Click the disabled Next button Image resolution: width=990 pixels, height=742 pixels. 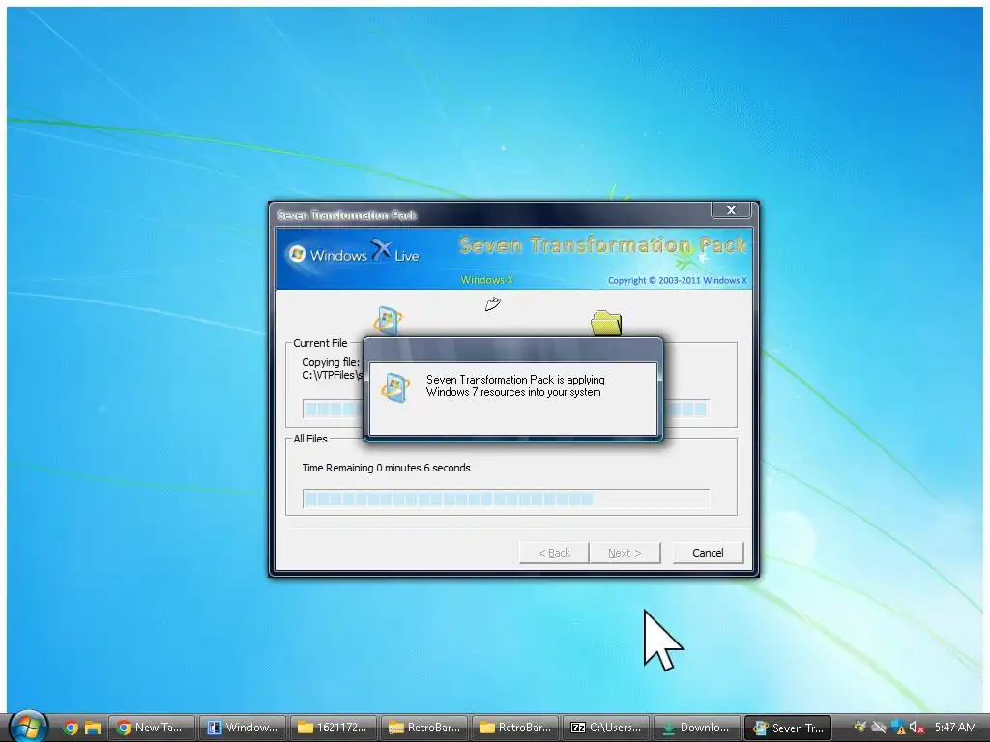tap(625, 553)
